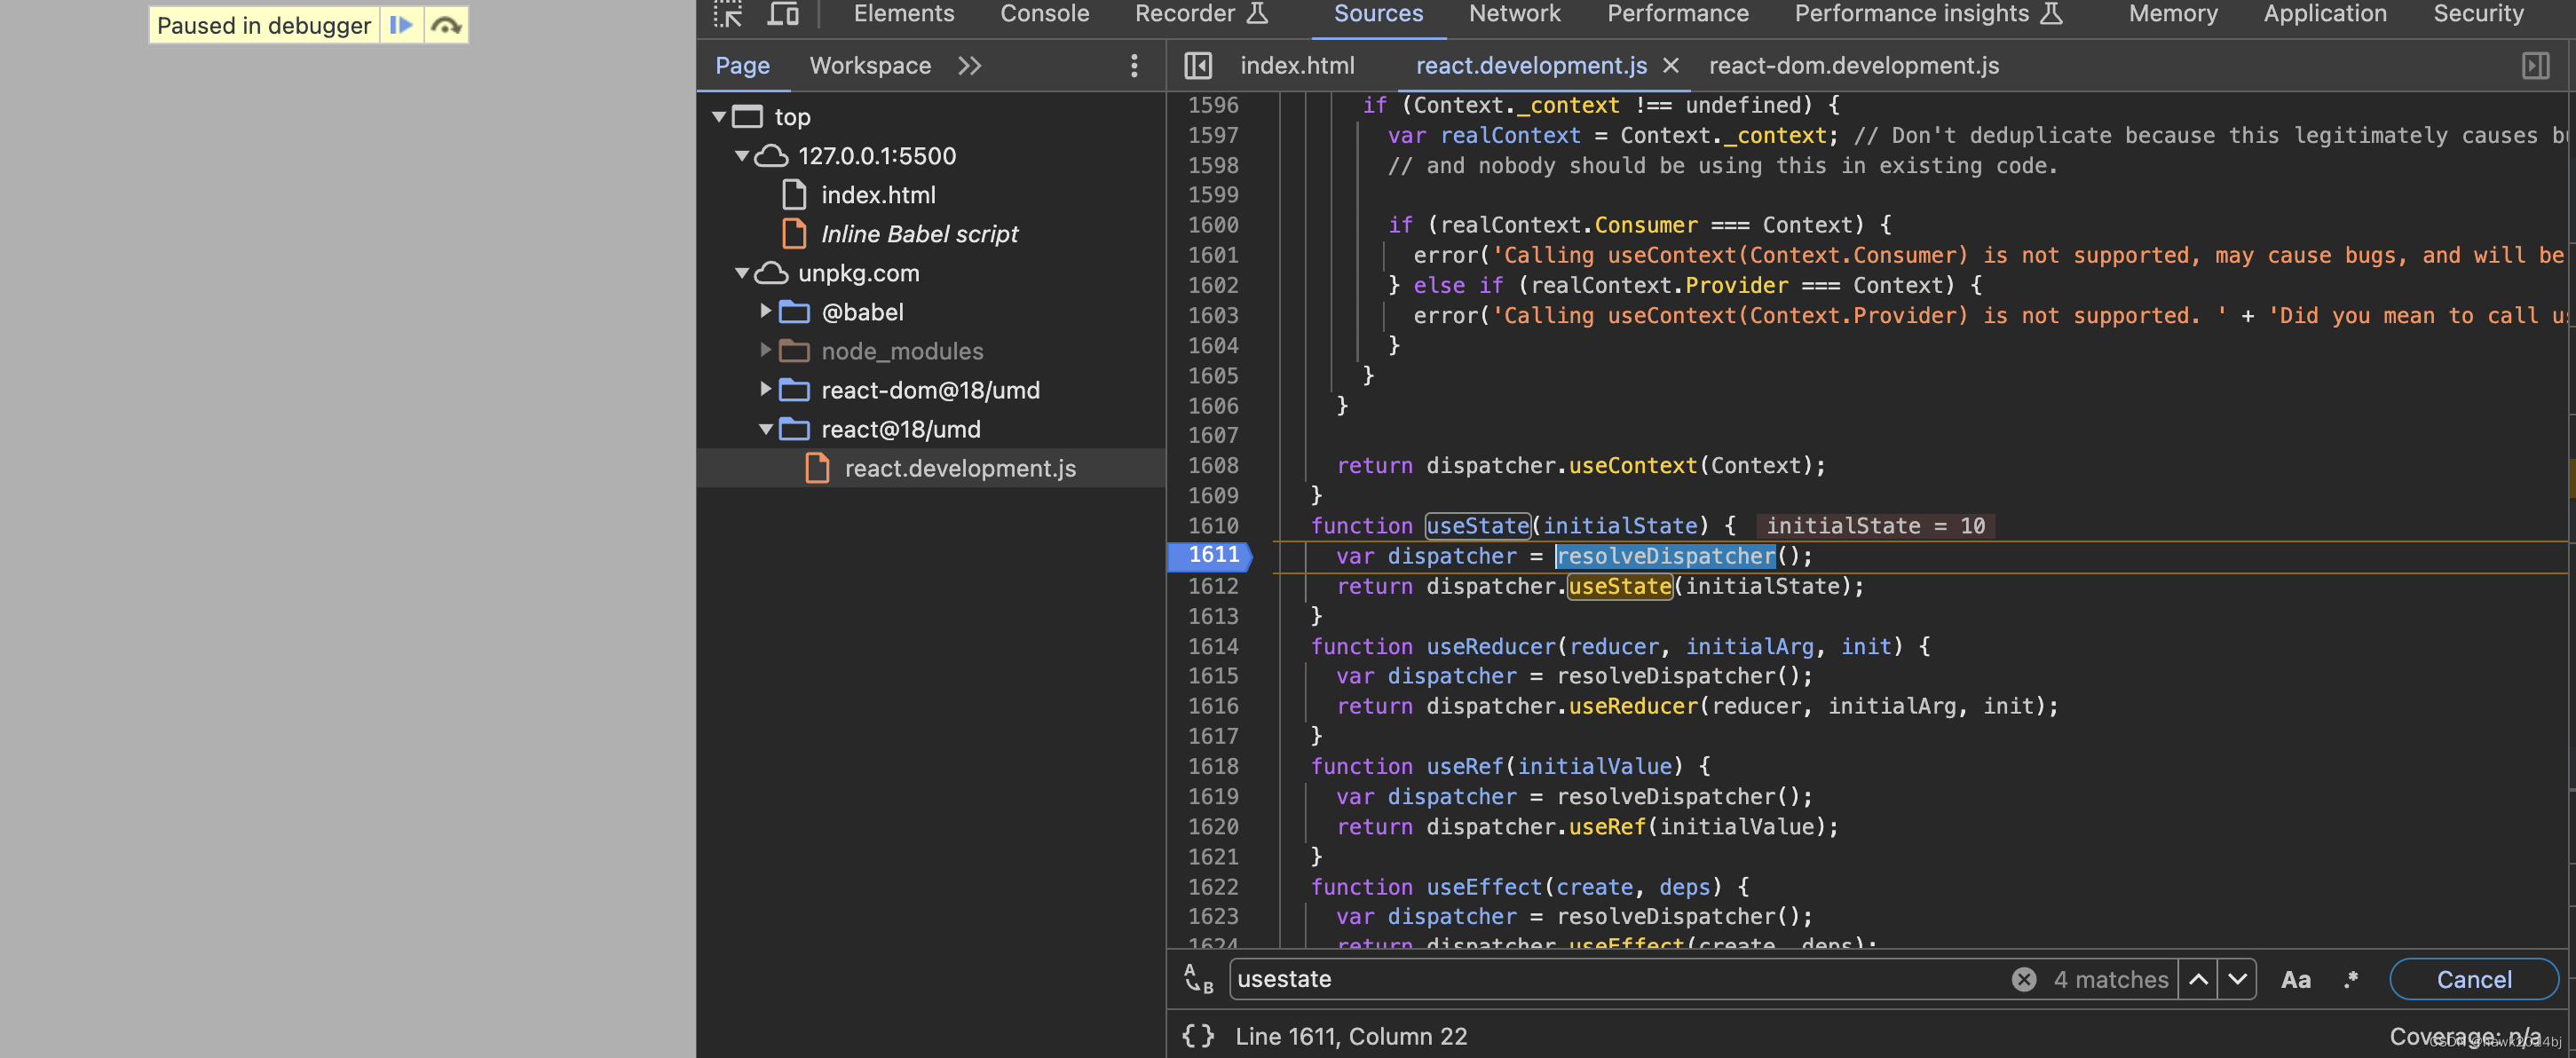Jump to next search match arrow
This screenshot has width=2576, height=1058.
[x=2238, y=979]
